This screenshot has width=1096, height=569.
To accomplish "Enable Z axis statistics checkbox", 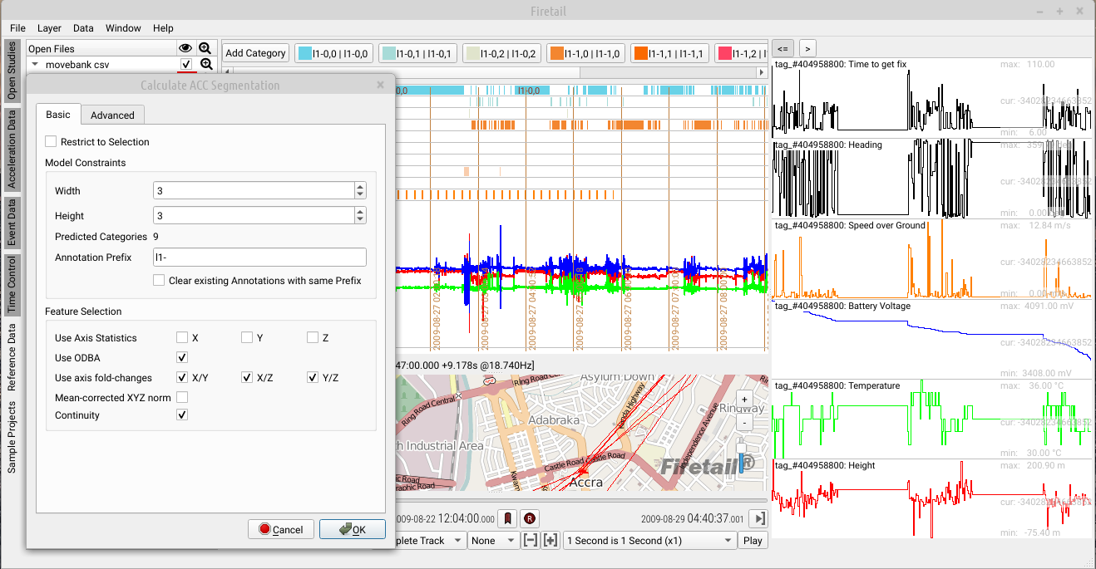I will [x=313, y=337].
